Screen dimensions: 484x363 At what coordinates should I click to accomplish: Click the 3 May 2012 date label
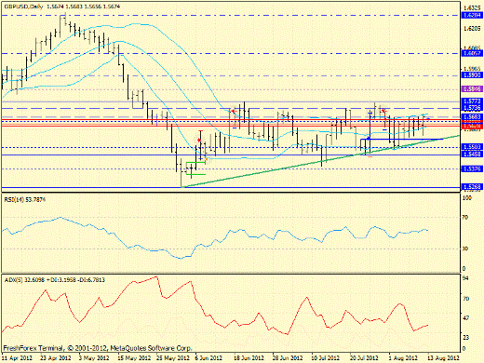coord(94,358)
